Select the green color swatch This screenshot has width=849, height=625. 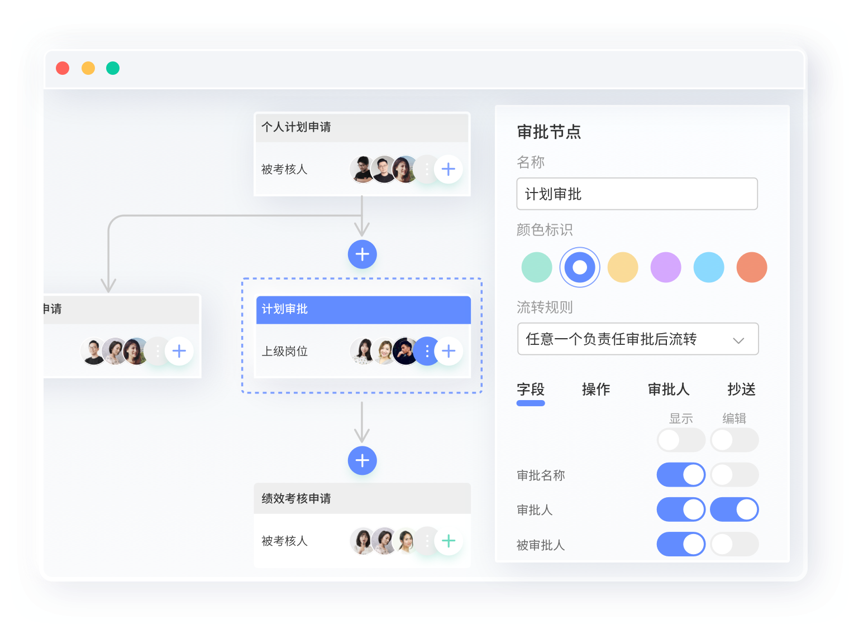click(x=537, y=267)
